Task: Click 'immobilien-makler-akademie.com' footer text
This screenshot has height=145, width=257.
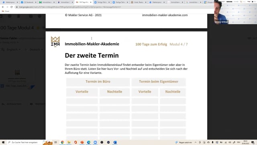Action: [x=165, y=15]
